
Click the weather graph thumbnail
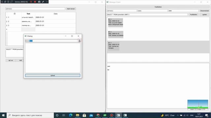(198, 105)
